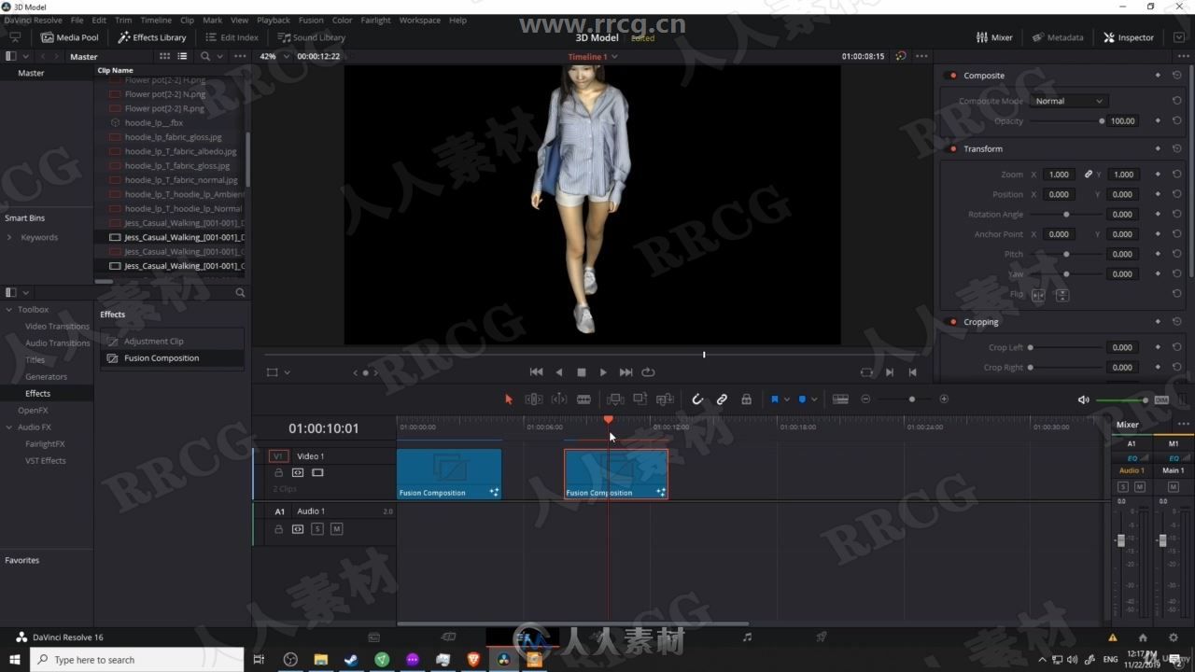Toggle loop playback button
Screen dimensions: 1195x672
click(x=648, y=371)
